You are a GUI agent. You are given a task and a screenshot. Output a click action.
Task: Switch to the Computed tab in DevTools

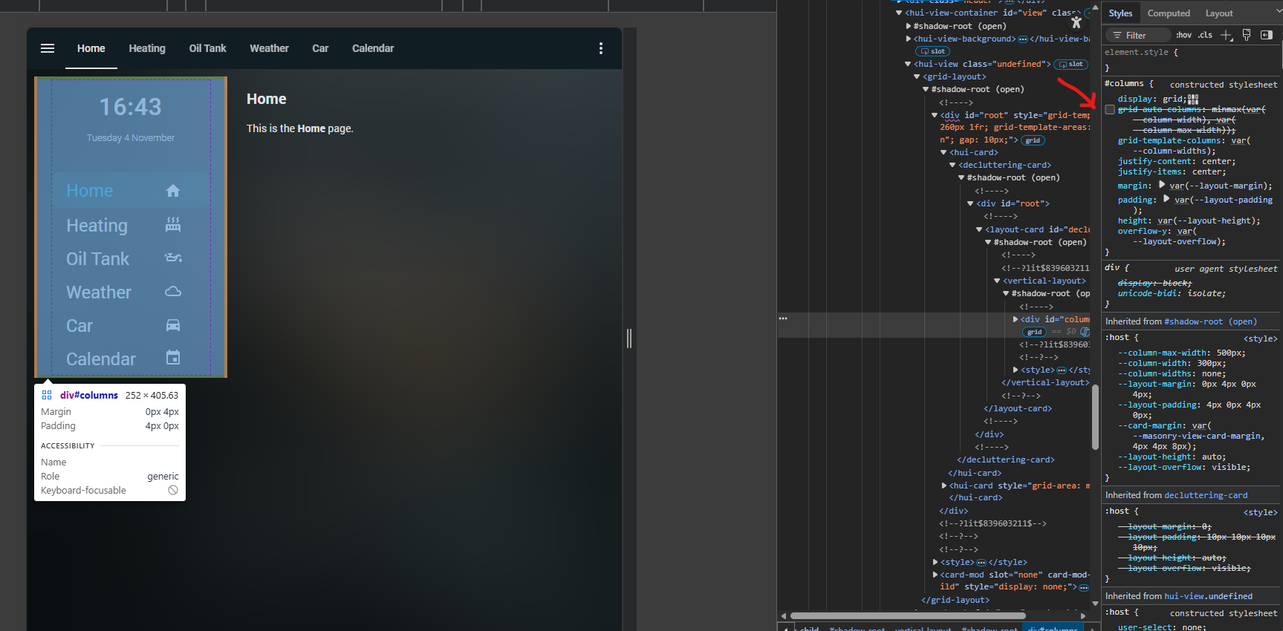pyautogui.click(x=1169, y=13)
